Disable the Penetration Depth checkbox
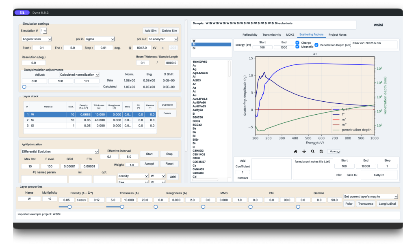The width and height of the screenshot is (416, 246). point(316,45)
